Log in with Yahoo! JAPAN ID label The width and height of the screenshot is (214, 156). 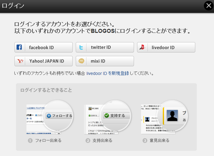tap(47, 61)
